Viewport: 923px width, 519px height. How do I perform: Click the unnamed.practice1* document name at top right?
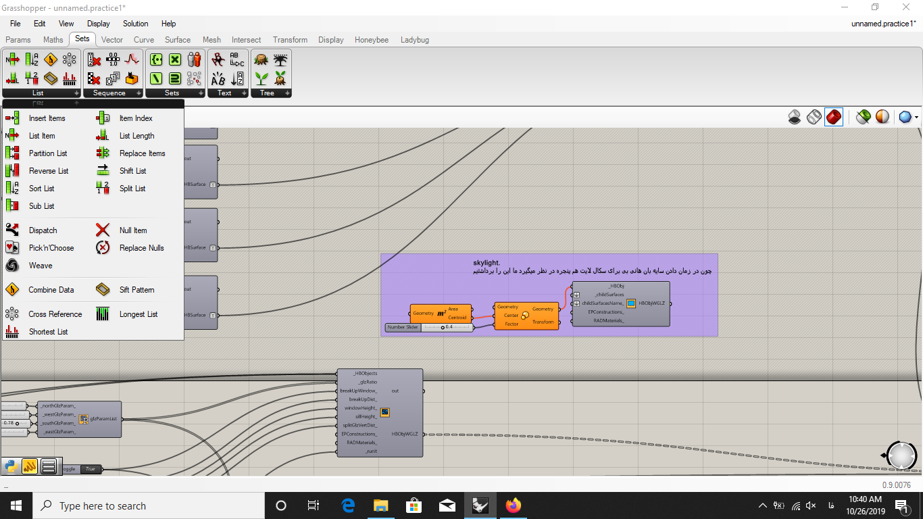(x=883, y=24)
